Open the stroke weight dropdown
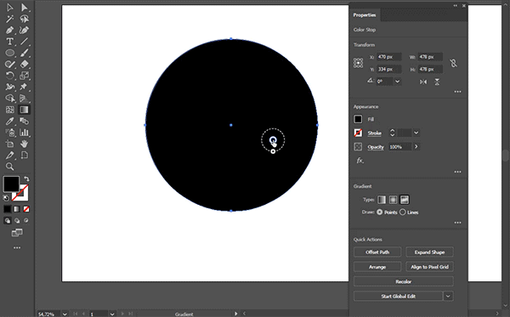 [416, 133]
